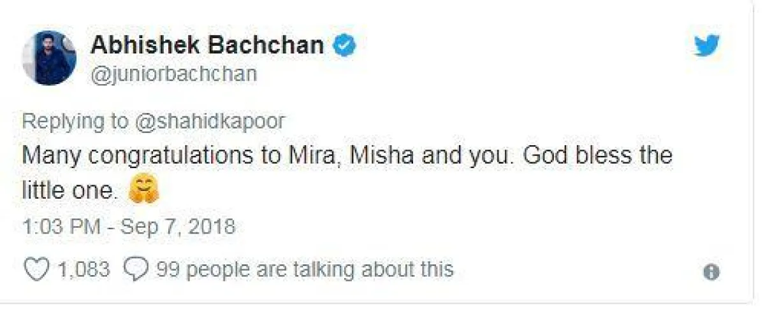Click the "little one." text line
The image size is (765, 324).
point(70,190)
